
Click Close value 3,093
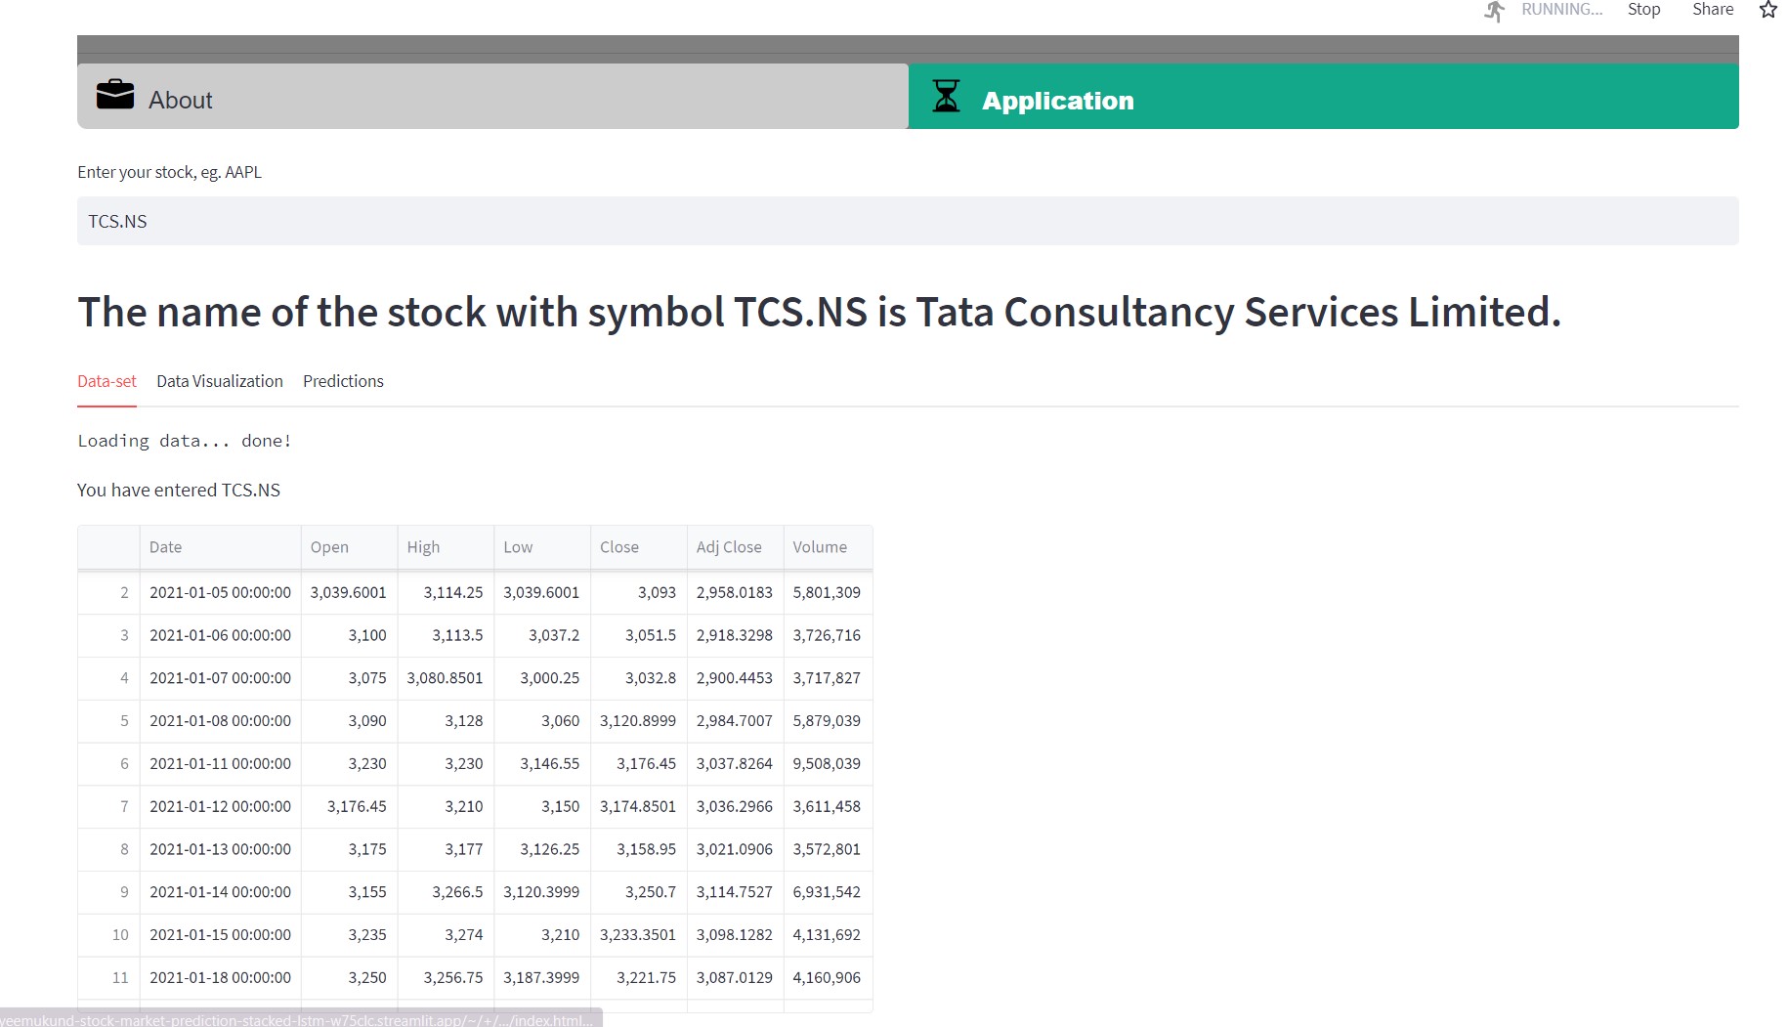(639, 592)
